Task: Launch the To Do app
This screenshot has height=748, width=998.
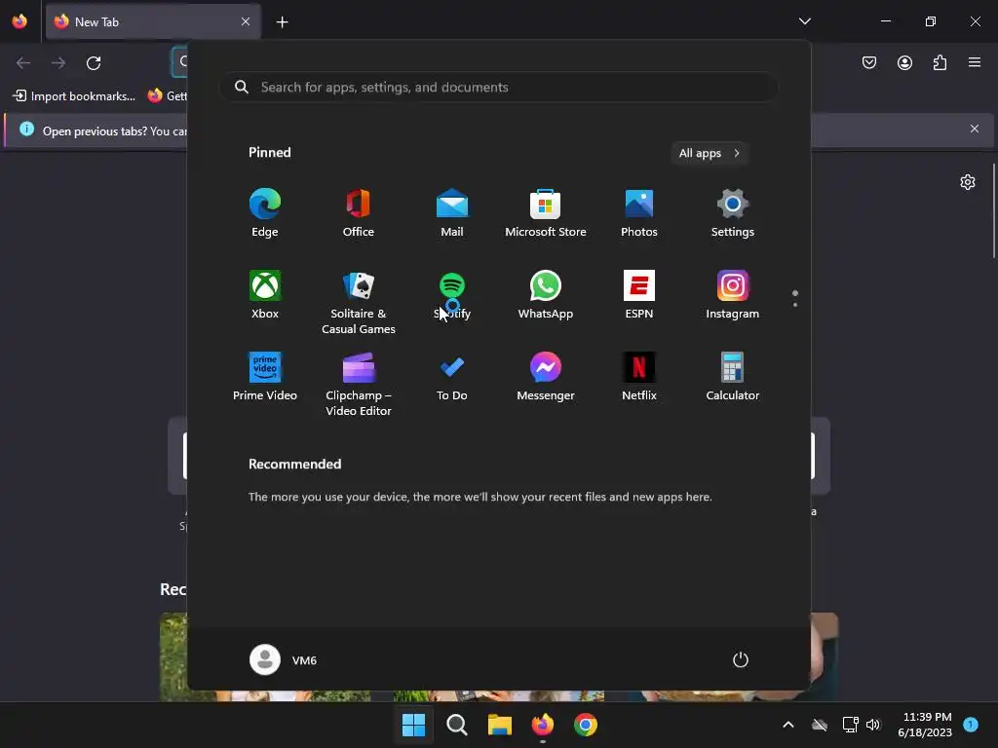Action: 452,377
